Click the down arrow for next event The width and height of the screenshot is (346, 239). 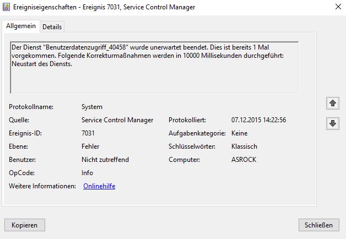click(x=332, y=123)
